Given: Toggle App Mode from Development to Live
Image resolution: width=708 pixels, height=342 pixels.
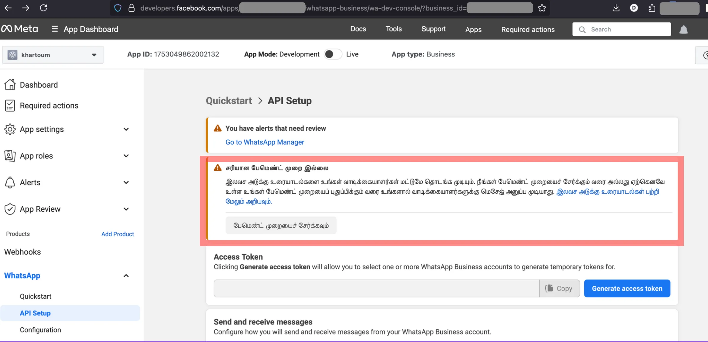Looking at the screenshot, I should click(332, 54).
